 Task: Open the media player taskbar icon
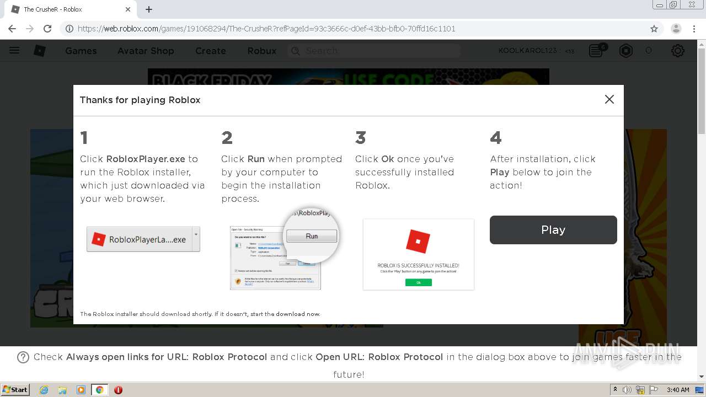tap(81, 390)
